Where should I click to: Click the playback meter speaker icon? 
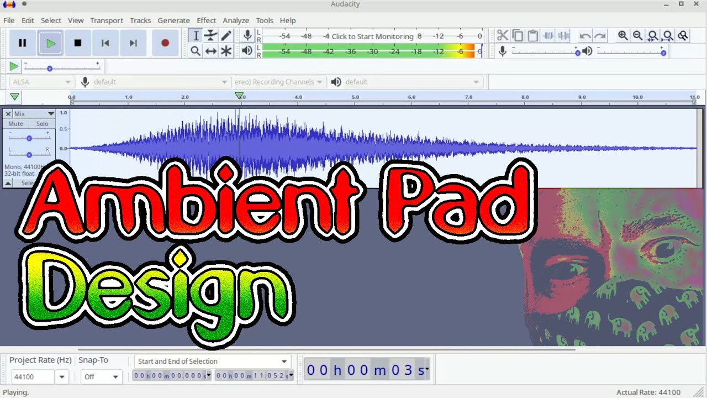247,51
